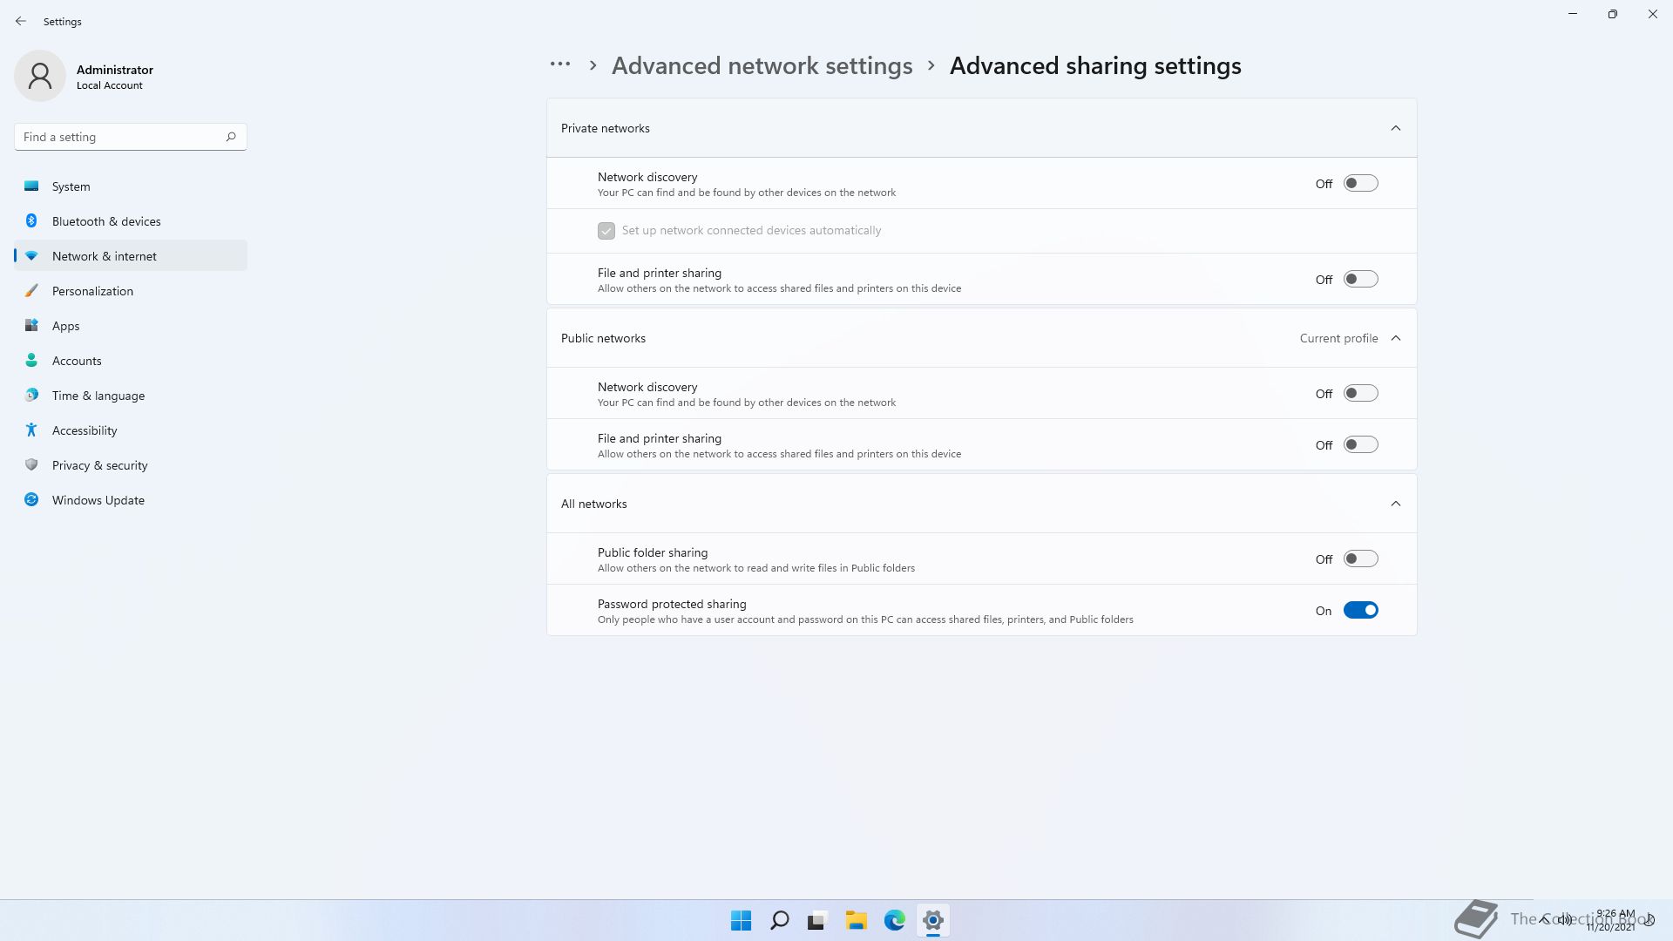Screen dimensions: 1673x941
Task: Open Time & language category
Action: pyautogui.click(x=131, y=396)
